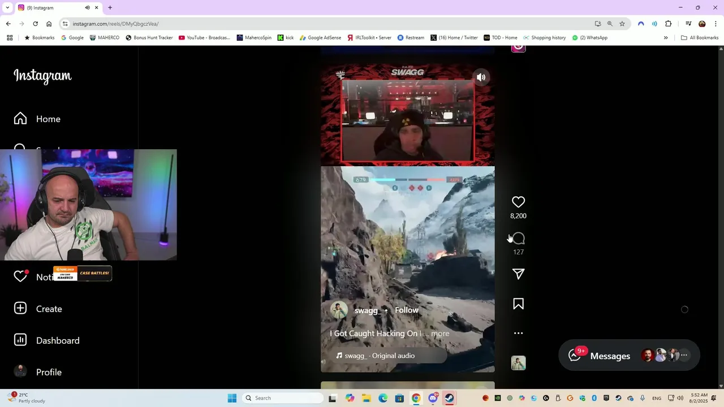The image size is (724, 407).
Task: Open Chrome three-dots menu
Action: (716, 24)
